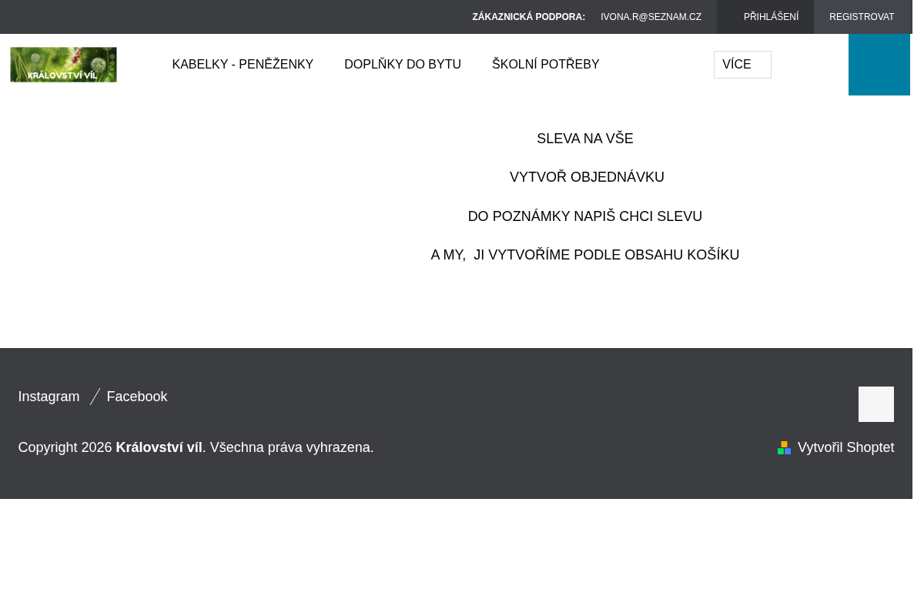Viewport: 924px width, 616px height.
Task: Click the back-to-top square button in footer
Action: 876,404
